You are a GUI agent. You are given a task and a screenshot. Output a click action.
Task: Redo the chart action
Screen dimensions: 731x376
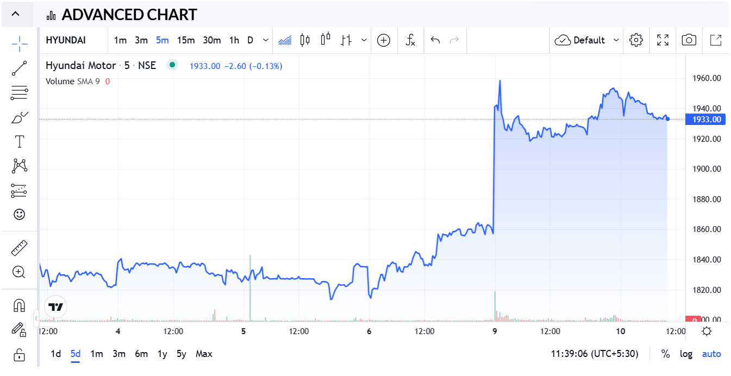click(455, 40)
